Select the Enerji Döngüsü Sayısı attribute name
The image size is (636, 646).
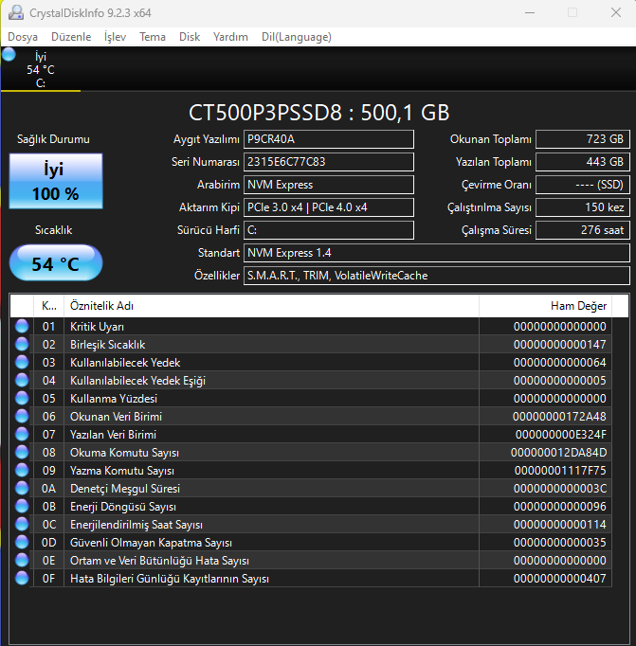click(123, 507)
